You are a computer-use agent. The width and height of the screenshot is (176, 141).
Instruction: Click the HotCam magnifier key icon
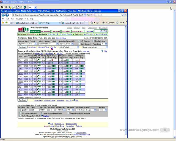pos(10,7)
